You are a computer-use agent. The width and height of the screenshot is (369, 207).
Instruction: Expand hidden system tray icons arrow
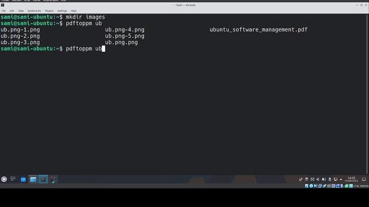click(x=341, y=179)
